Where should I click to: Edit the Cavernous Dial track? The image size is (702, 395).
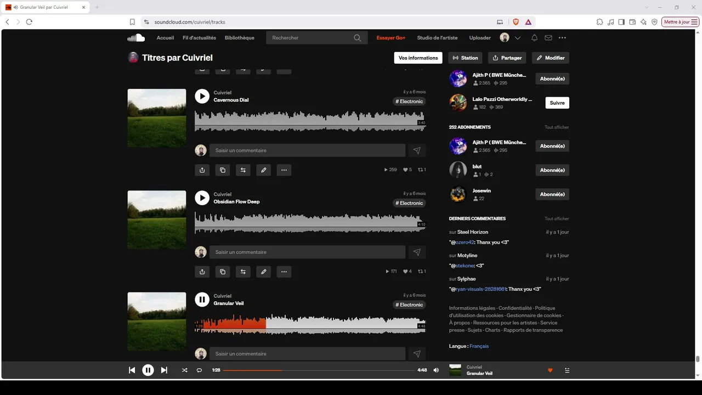pos(264,170)
